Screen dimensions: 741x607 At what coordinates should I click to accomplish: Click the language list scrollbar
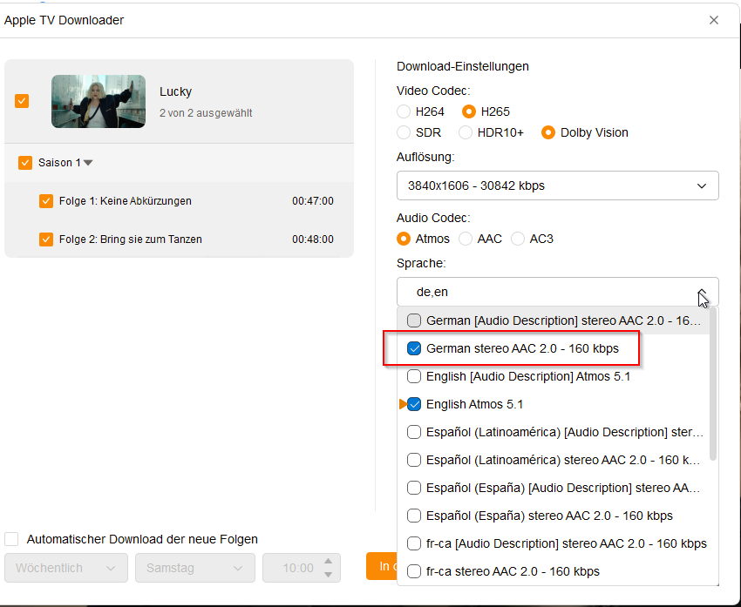coord(713,384)
